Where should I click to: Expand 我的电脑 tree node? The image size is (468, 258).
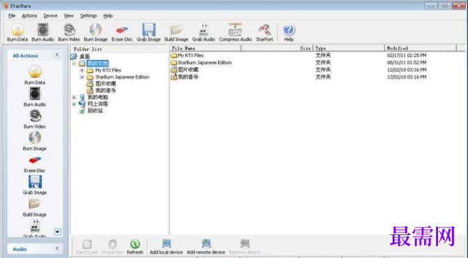[74, 97]
